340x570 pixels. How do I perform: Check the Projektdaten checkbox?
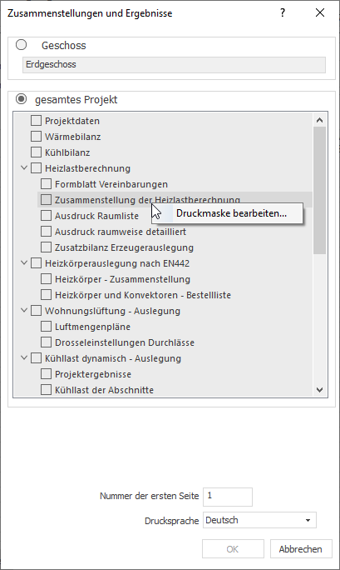[36, 120]
